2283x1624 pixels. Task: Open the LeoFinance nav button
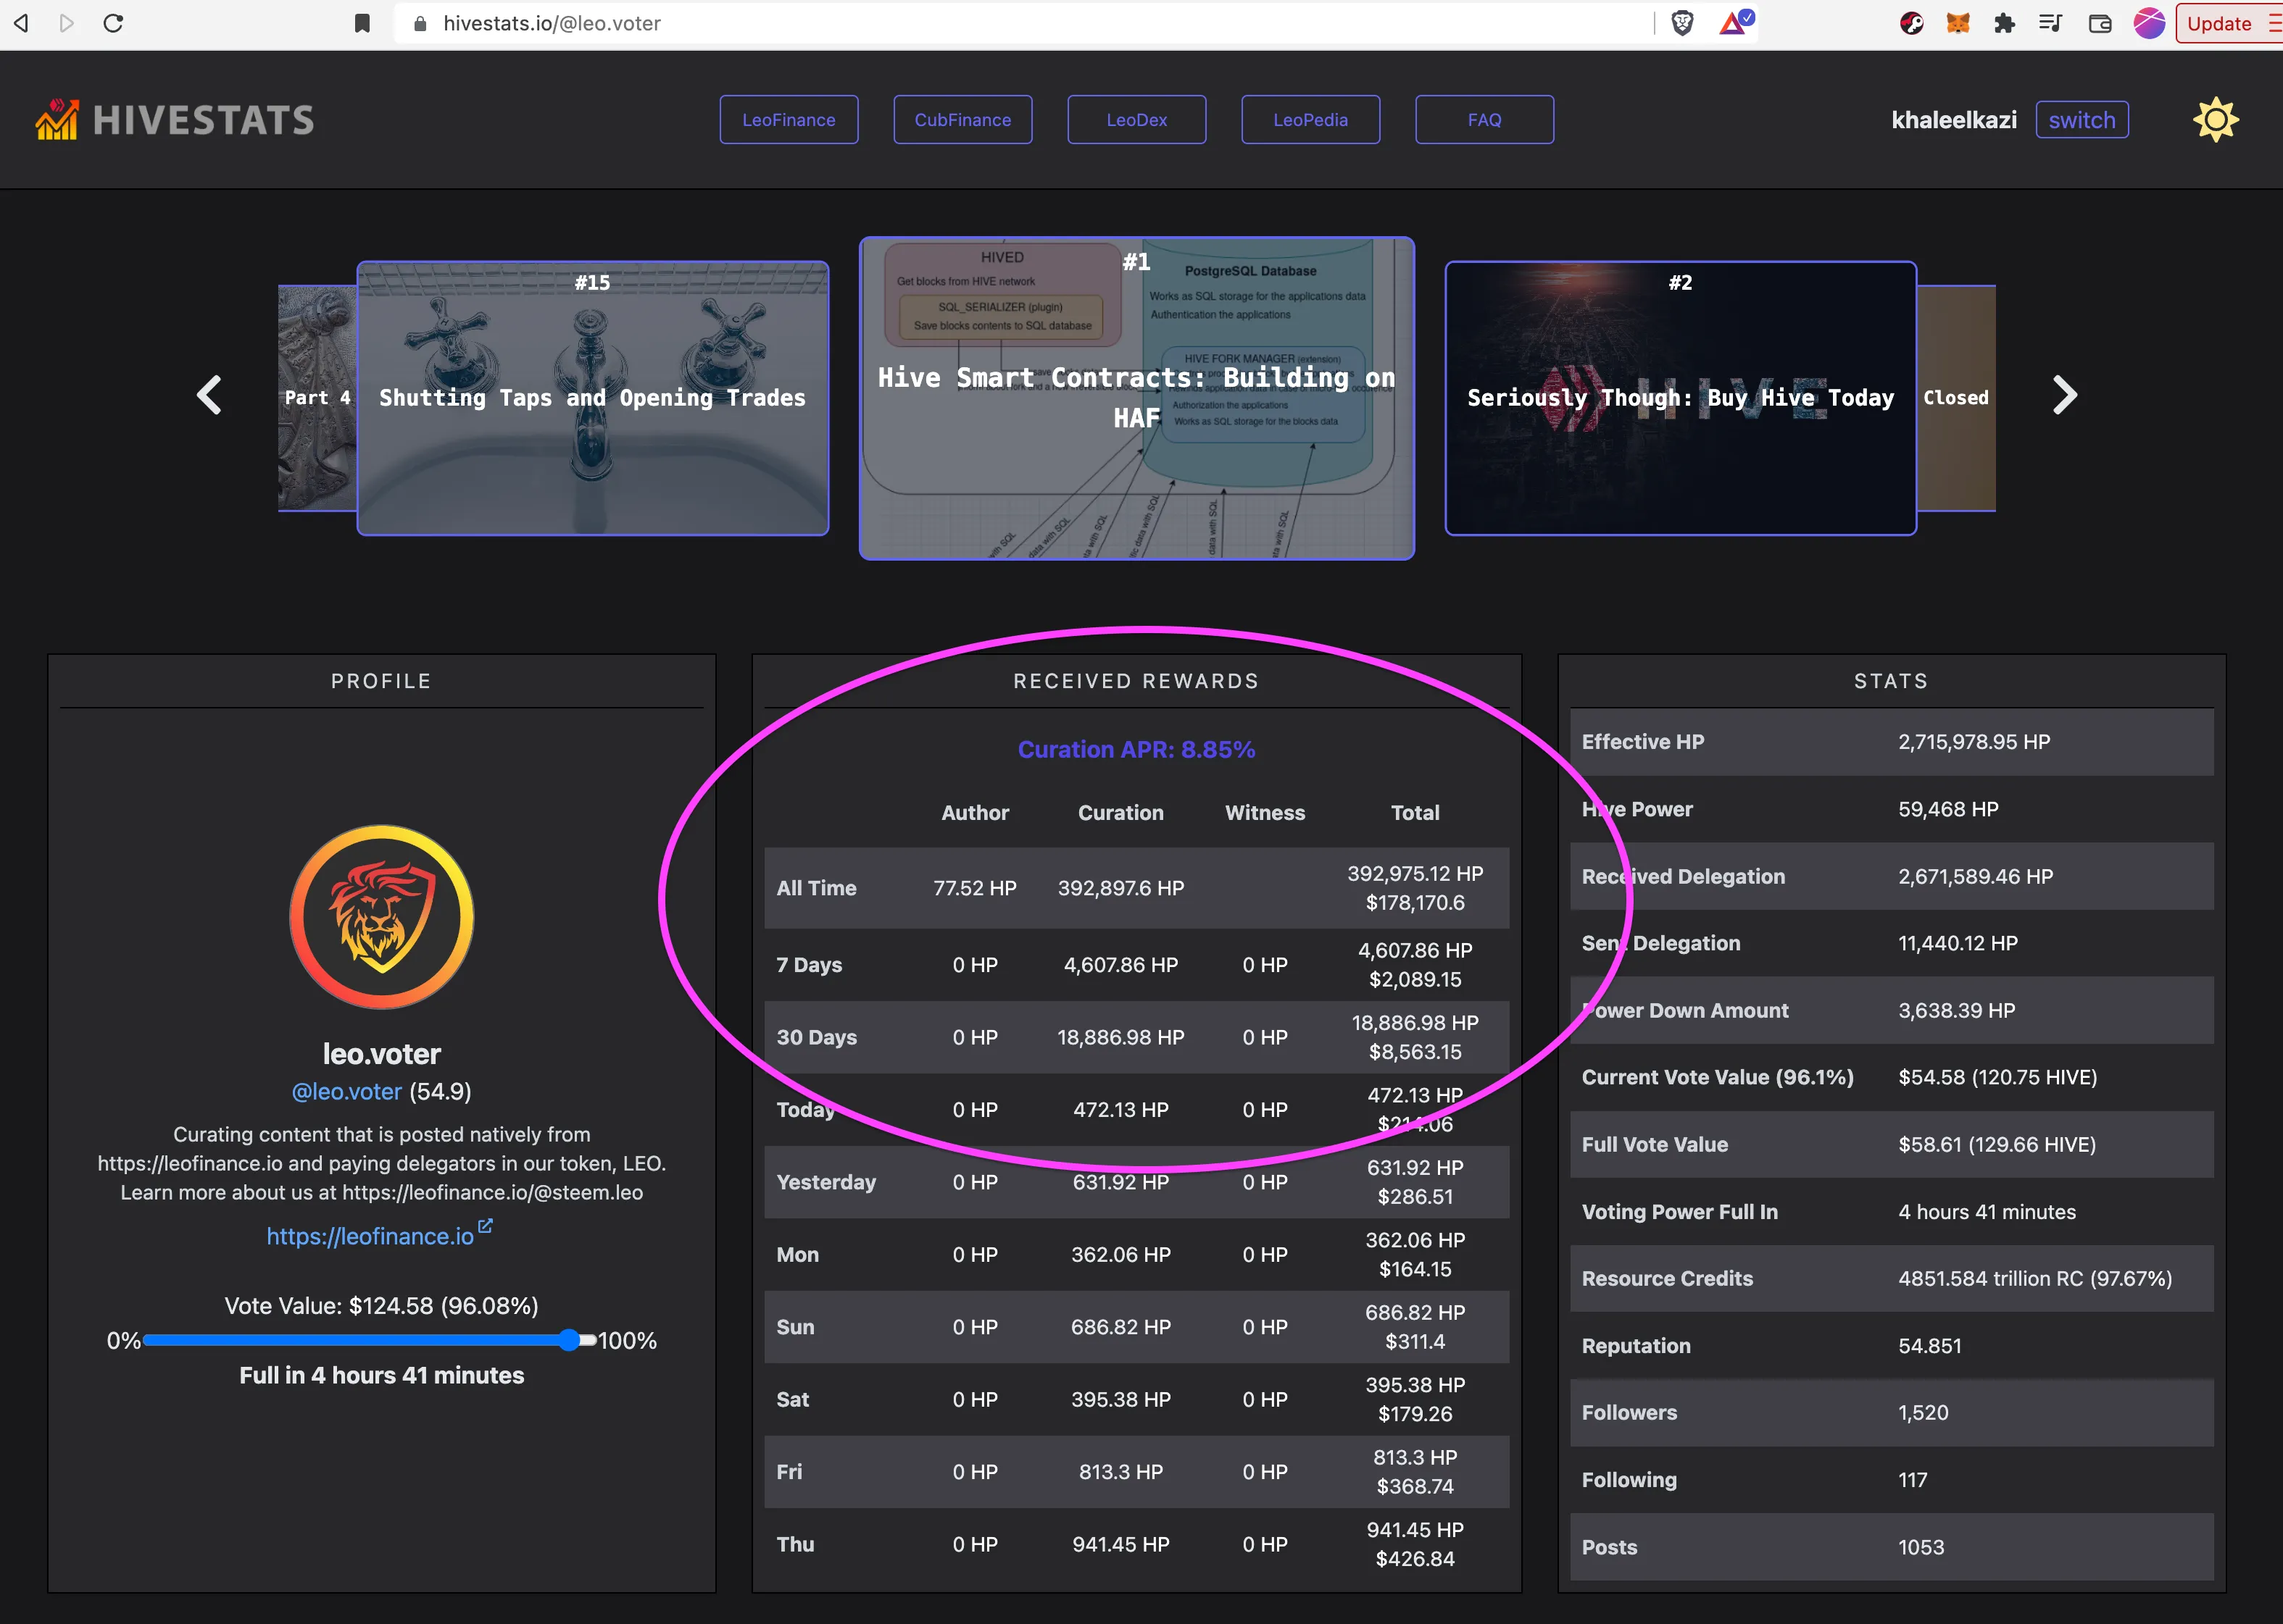[x=789, y=119]
